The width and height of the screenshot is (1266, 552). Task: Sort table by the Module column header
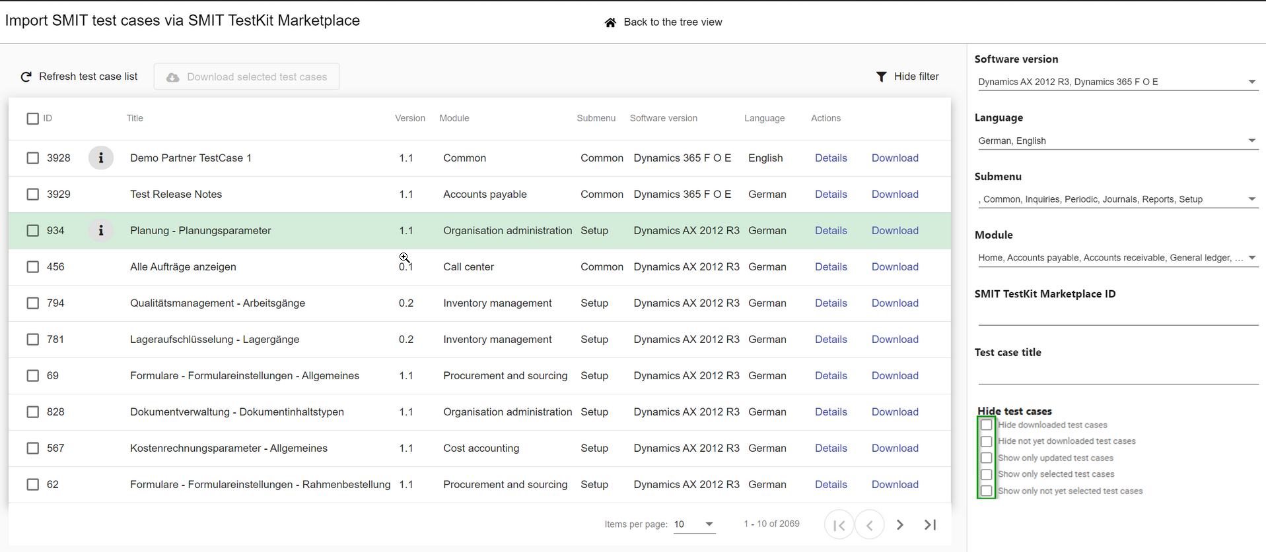[x=454, y=118]
